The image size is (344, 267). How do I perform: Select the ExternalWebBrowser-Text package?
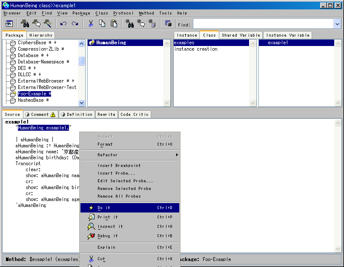tap(47, 87)
